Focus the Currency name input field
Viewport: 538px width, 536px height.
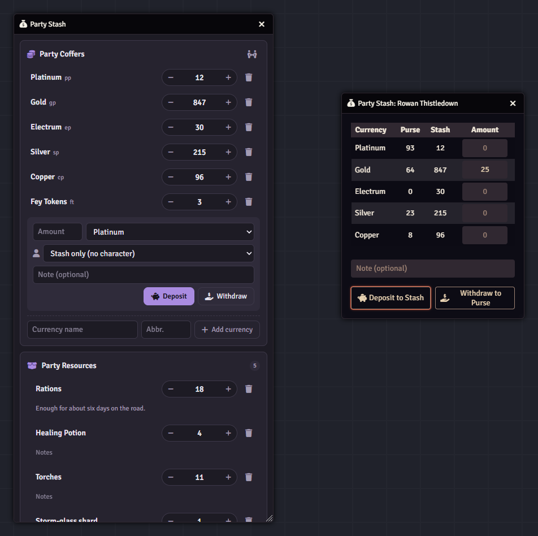(83, 330)
